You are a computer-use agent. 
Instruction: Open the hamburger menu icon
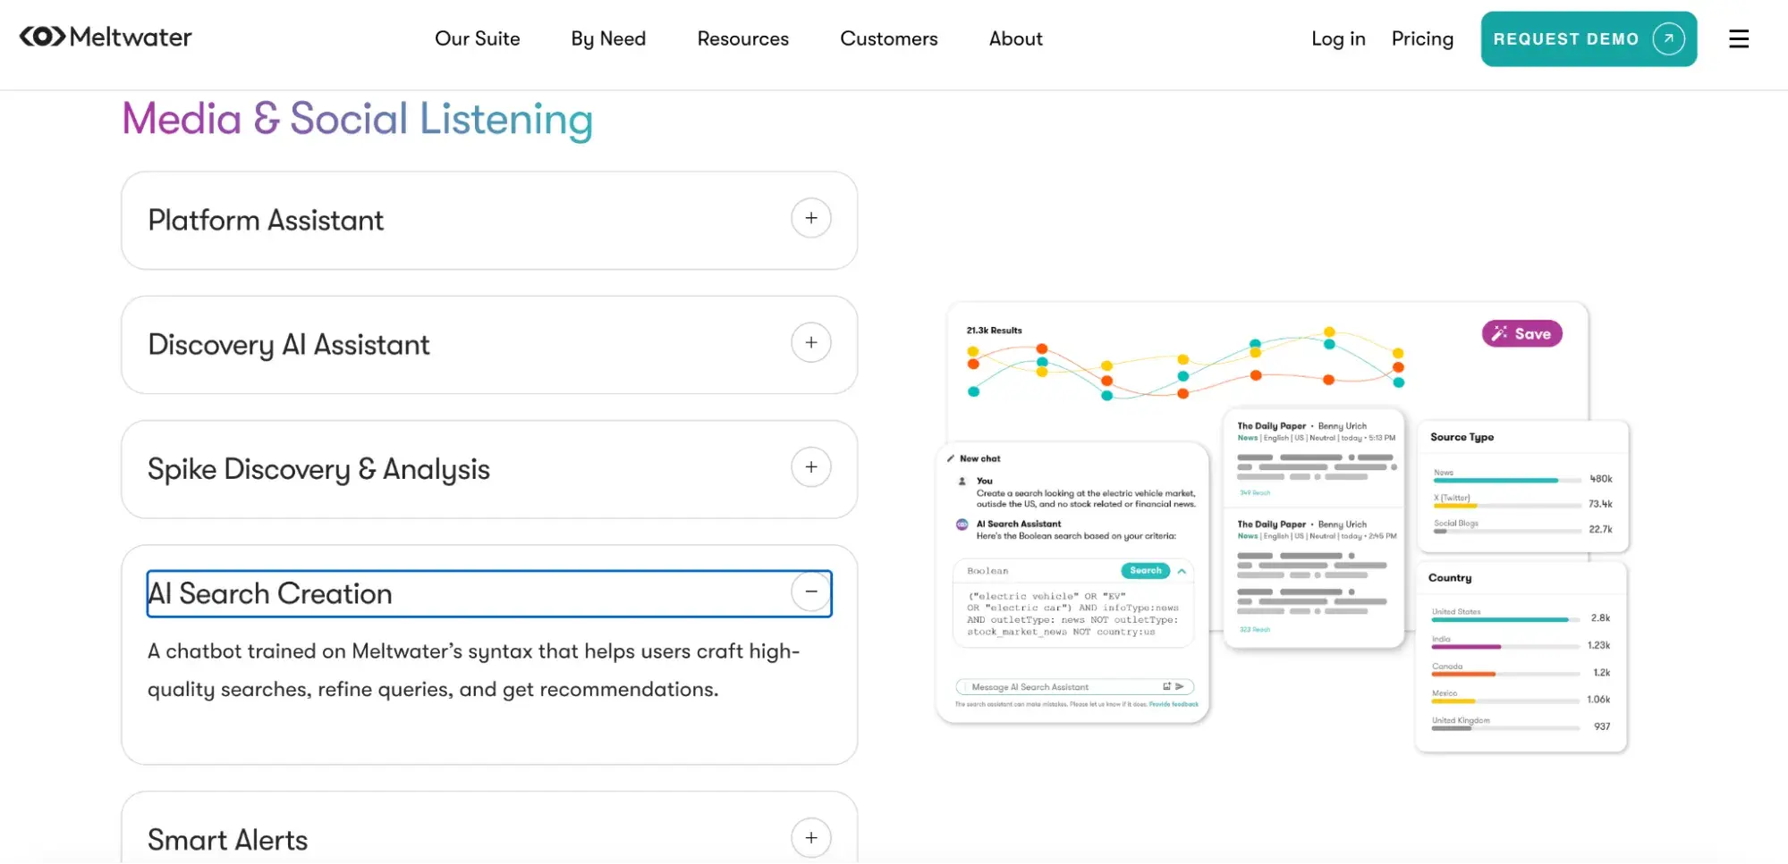point(1738,38)
